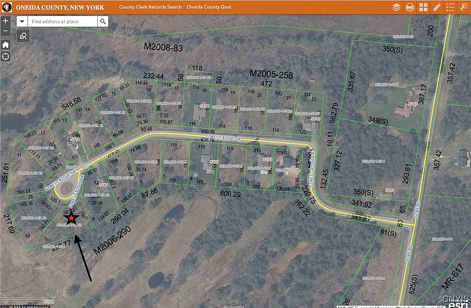The height and width of the screenshot is (308, 471).
Task: Open the Measurement ruler tool
Action: pyautogui.click(x=437, y=7)
